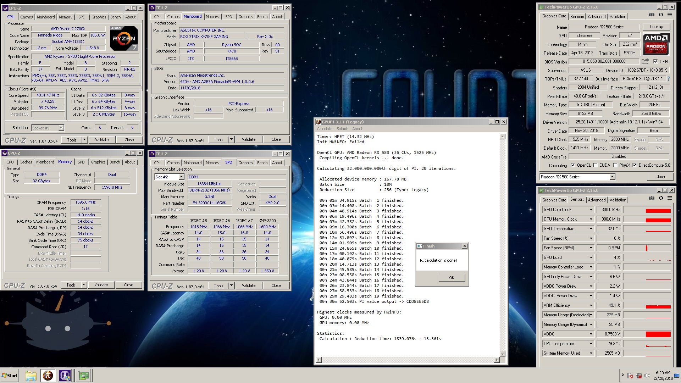Click the taskbar clock showing 6:20 AM
This screenshot has height=383, width=681.
point(663,376)
